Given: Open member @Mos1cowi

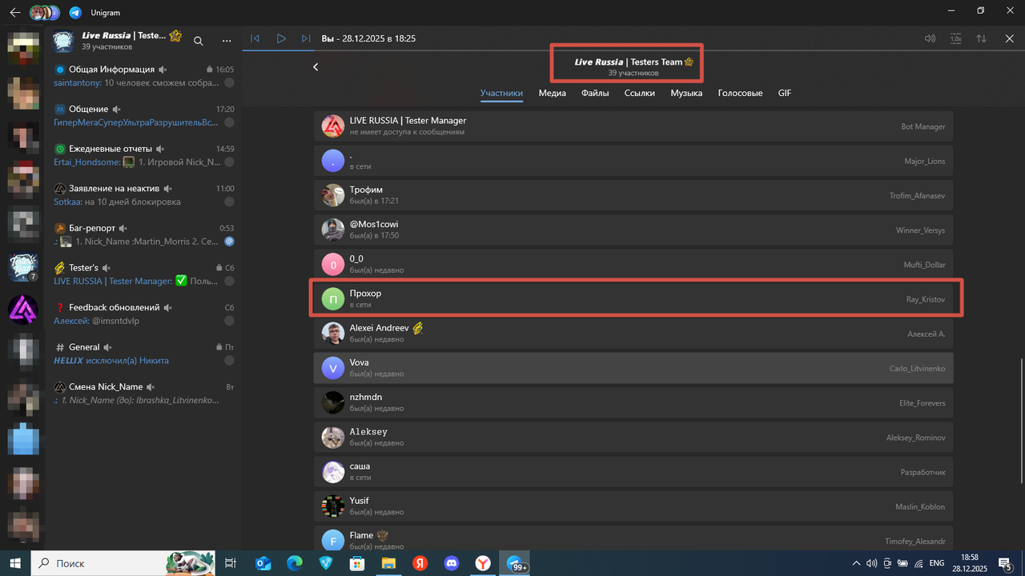Looking at the screenshot, I should pos(633,230).
